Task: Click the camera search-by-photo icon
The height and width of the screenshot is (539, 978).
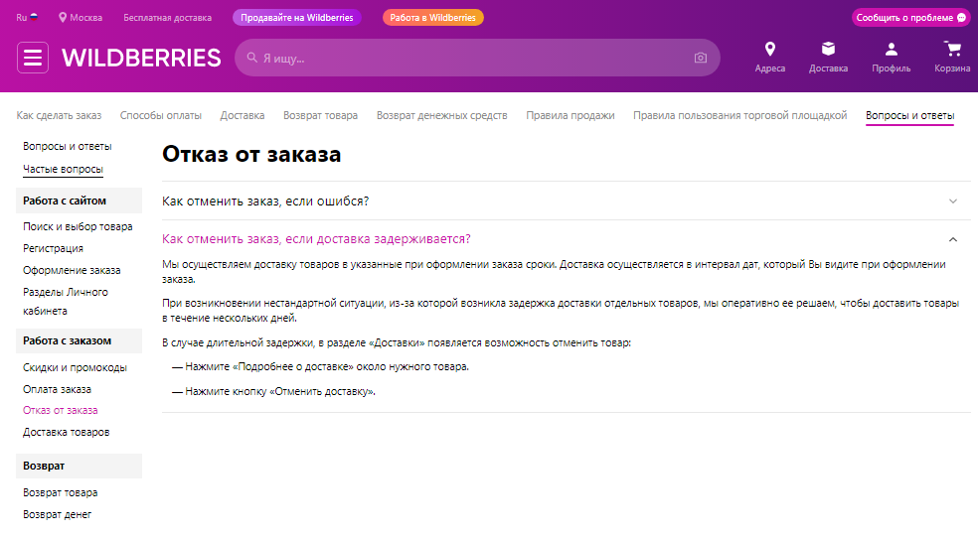Action: [x=701, y=59]
